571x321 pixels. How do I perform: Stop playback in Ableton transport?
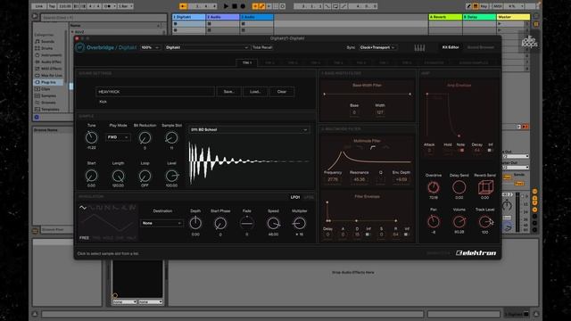(235, 6)
